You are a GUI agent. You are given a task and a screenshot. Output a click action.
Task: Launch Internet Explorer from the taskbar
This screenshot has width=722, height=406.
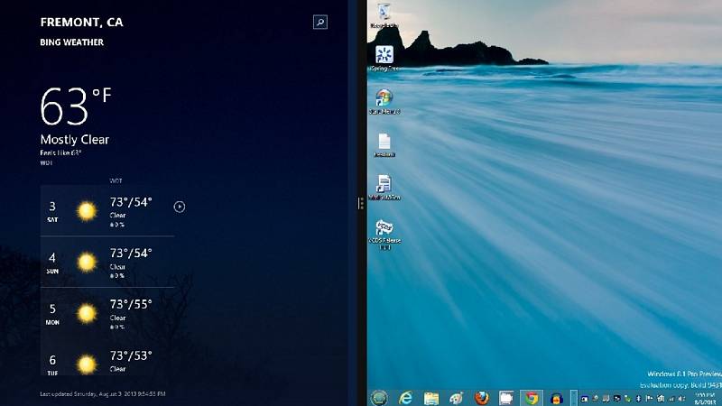click(x=406, y=397)
